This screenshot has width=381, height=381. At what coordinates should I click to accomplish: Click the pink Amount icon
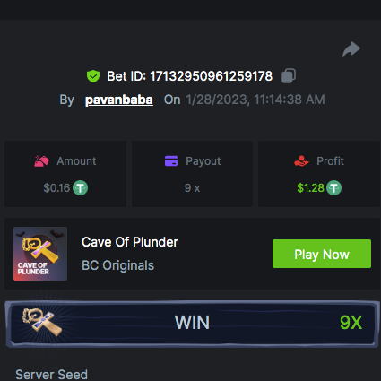coord(41,161)
